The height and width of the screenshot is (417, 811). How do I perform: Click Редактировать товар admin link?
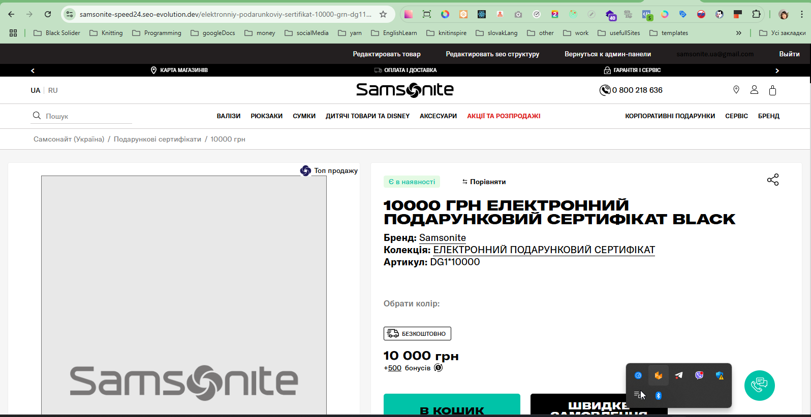(387, 54)
